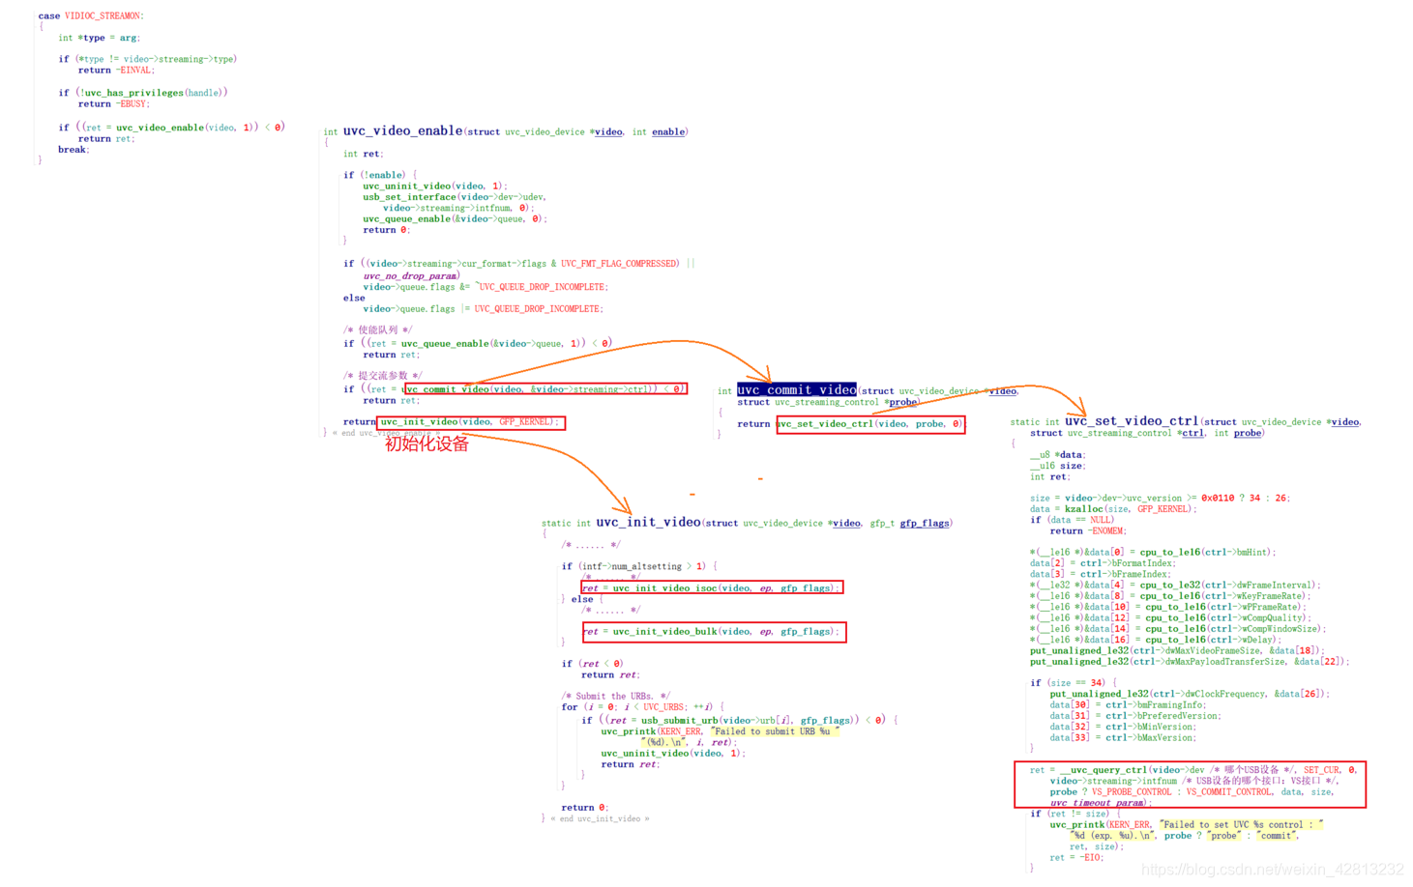
Task: Select the UVC_FMT_FLAG_COMPRESSED constant
Action: point(620,263)
